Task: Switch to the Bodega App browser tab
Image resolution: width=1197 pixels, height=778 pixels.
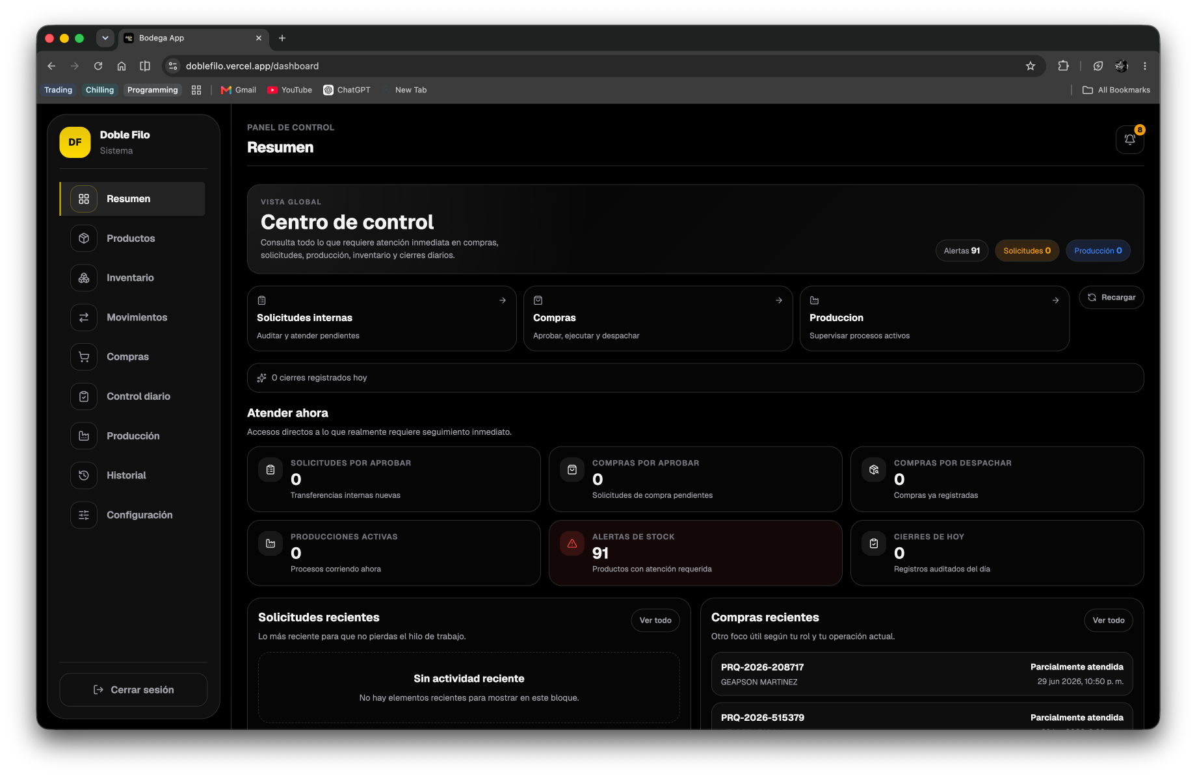Action: 193,38
